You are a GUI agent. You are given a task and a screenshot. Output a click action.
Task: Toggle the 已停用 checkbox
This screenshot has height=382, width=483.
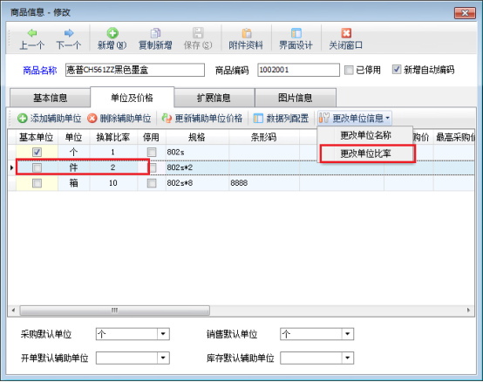[349, 70]
